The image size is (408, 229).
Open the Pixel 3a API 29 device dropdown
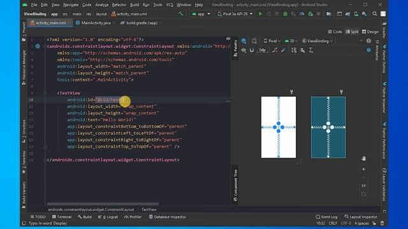[235, 14]
